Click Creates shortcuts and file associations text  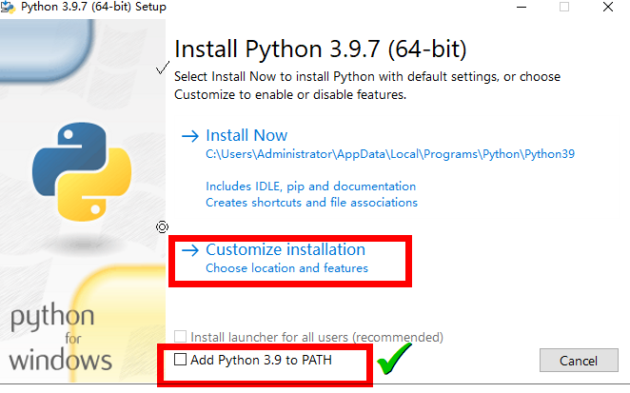(311, 203)
